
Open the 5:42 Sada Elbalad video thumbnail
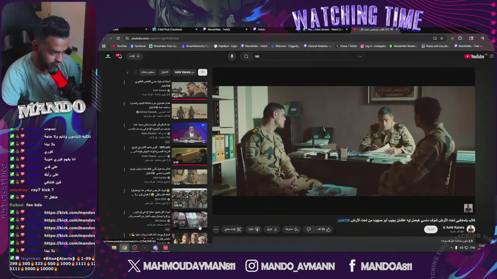click(189, 133)
